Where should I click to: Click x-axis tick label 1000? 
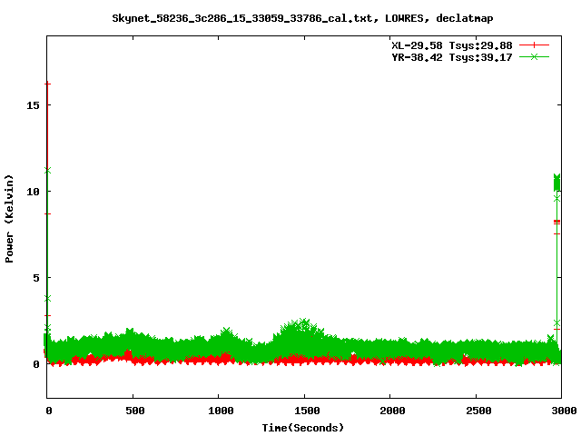point(221,411)
